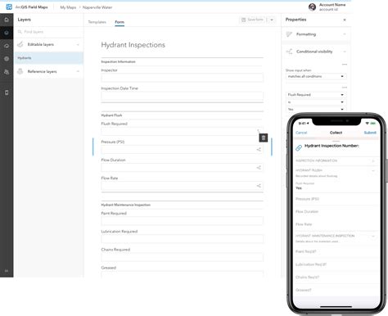Open the layers icon in sidebar
The width and height of the screenshot is (388, 316).
tap(7, 33)
